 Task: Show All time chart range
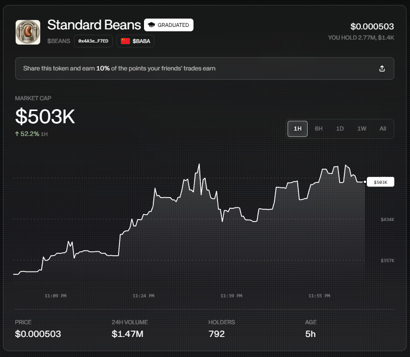tap(383, 129)
